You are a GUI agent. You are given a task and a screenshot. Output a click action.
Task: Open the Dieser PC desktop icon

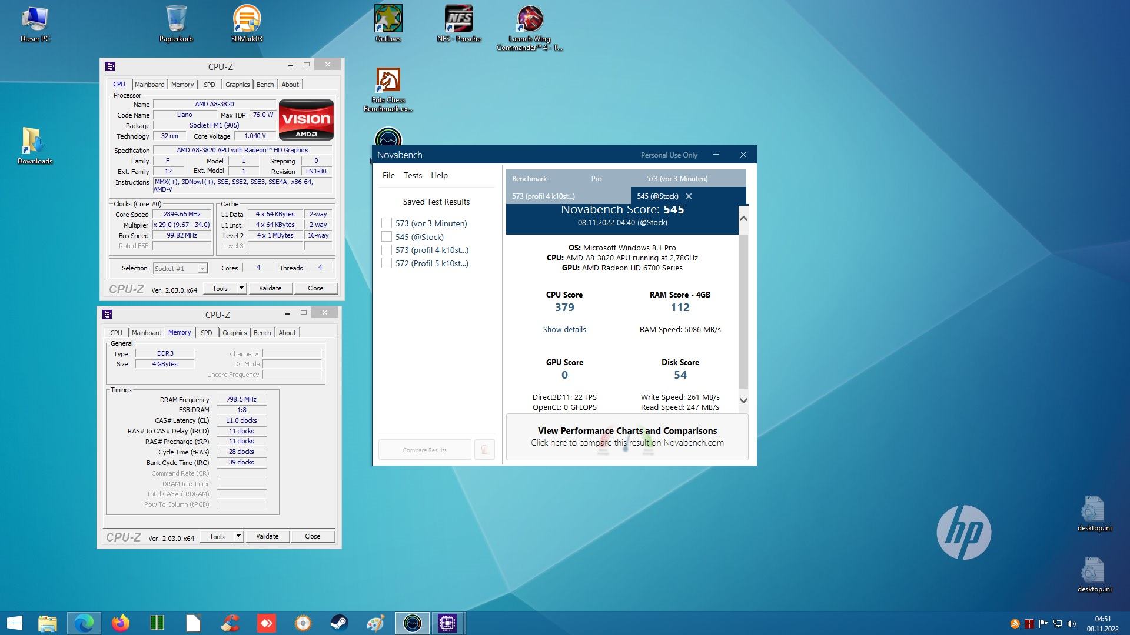point(35,24)
